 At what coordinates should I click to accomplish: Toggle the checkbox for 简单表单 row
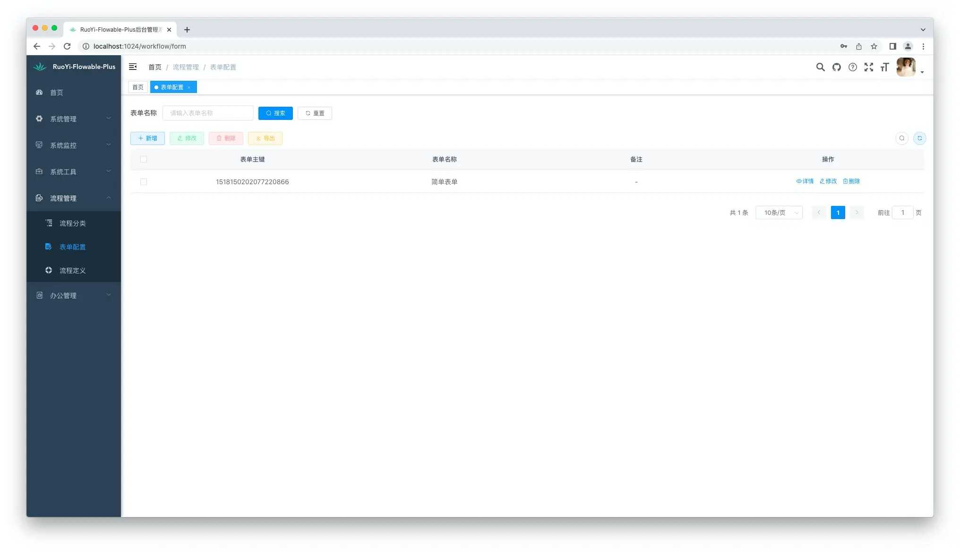(144, 181)
